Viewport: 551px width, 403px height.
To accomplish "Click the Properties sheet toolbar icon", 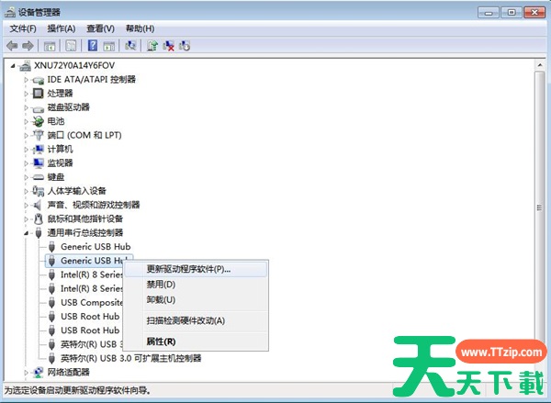I will point(71,46).
